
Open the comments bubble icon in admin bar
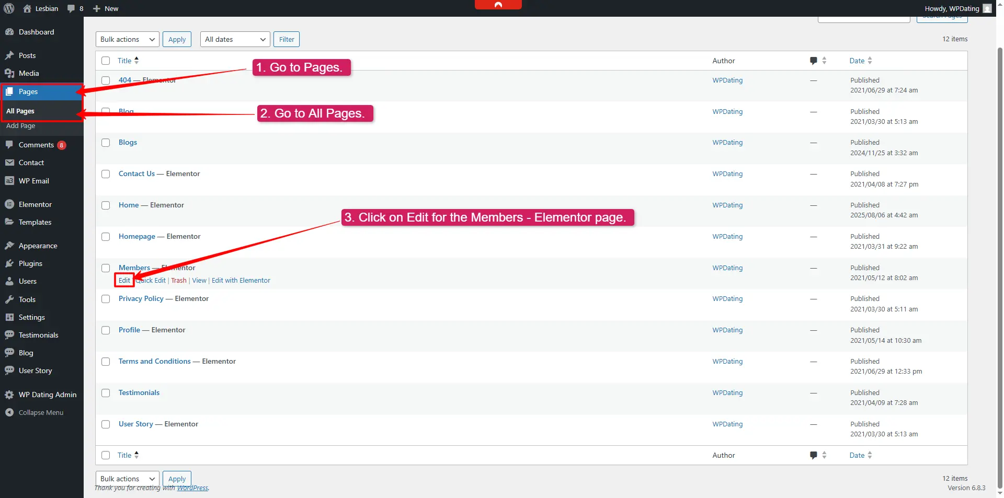coord(71,8)
